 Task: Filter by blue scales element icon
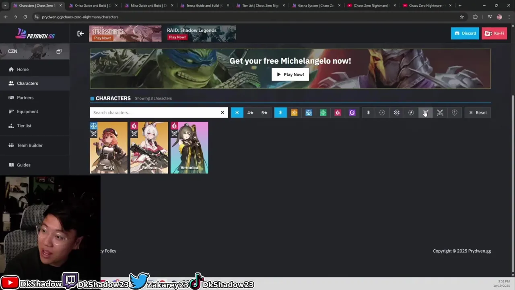tap(309, 113)
